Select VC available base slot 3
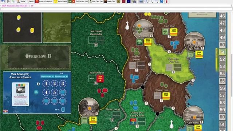 (63, 84)
